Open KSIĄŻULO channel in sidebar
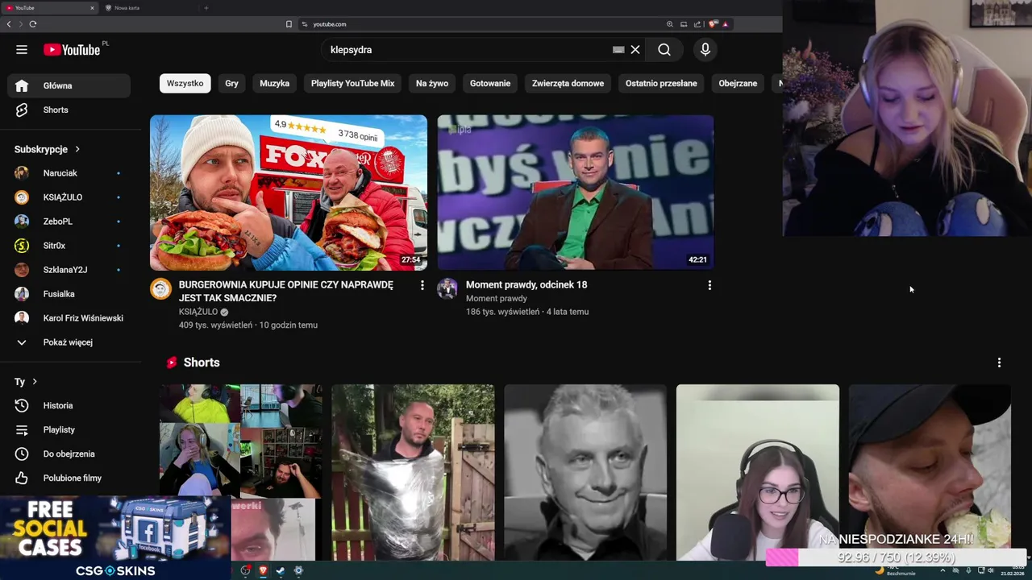 [69, 197]
